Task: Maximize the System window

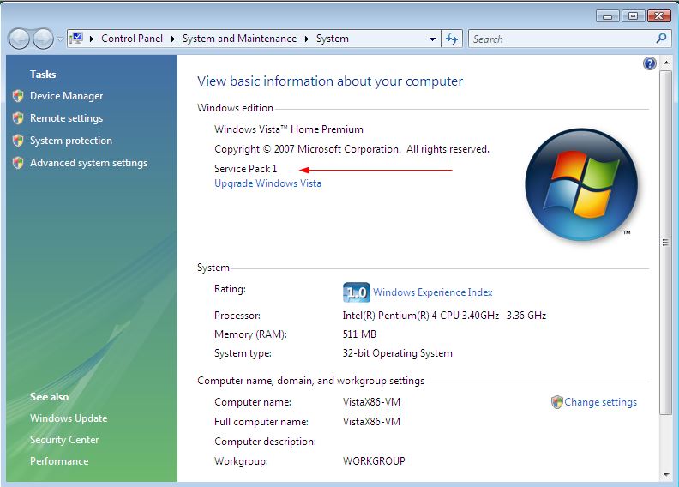Action: (633, 16)
